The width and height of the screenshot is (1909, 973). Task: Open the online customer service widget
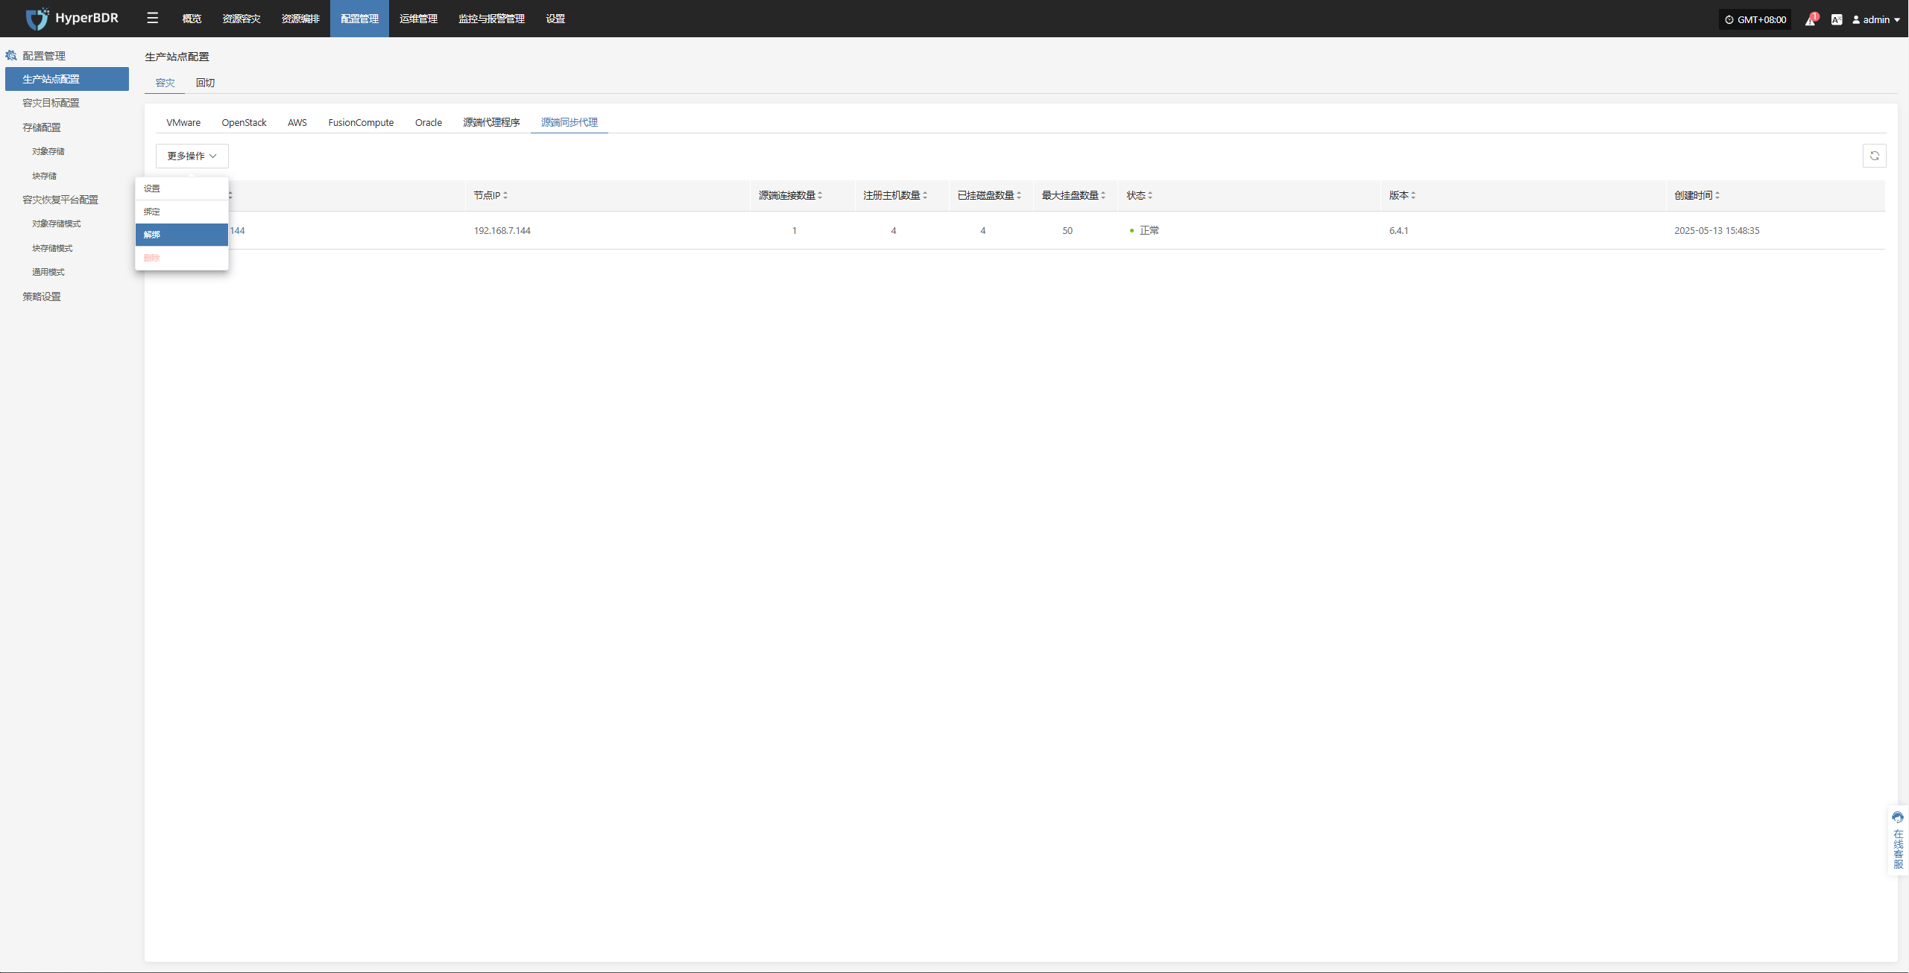1898,840
